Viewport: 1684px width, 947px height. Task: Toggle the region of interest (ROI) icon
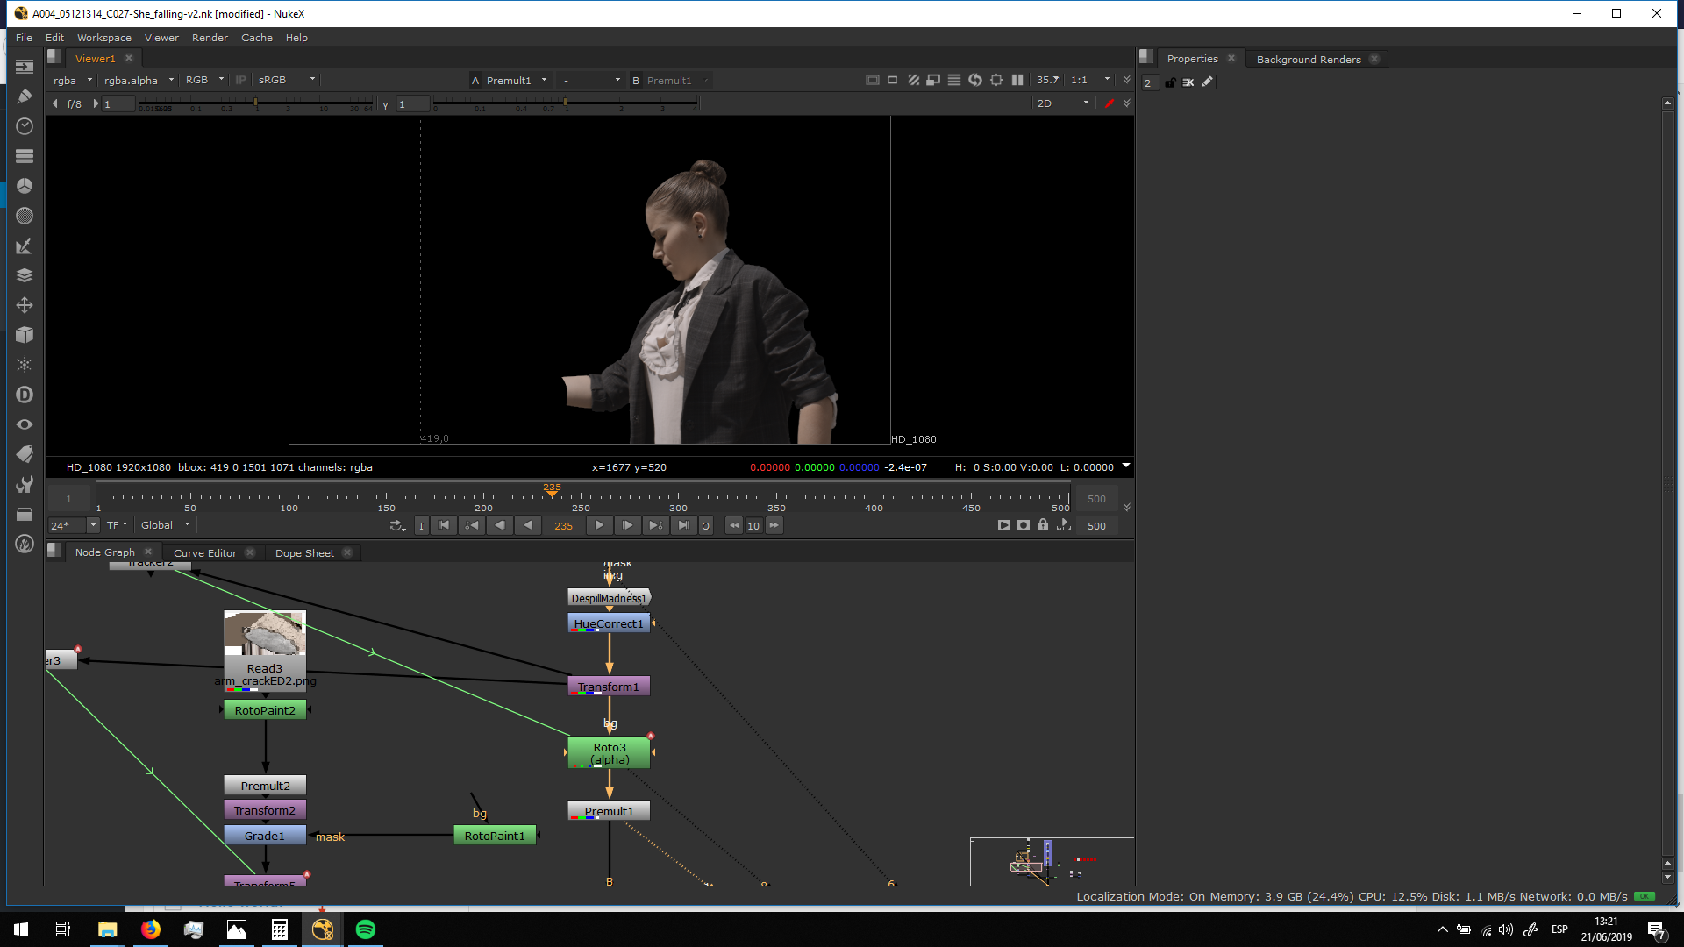996,80
